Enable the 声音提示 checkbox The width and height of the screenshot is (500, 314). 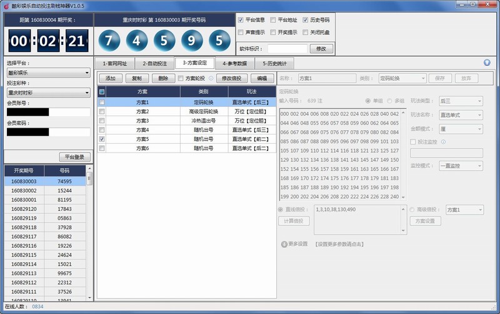(x=241, y=32)
